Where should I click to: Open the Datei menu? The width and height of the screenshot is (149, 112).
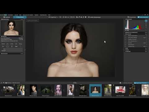click(5, 15)
